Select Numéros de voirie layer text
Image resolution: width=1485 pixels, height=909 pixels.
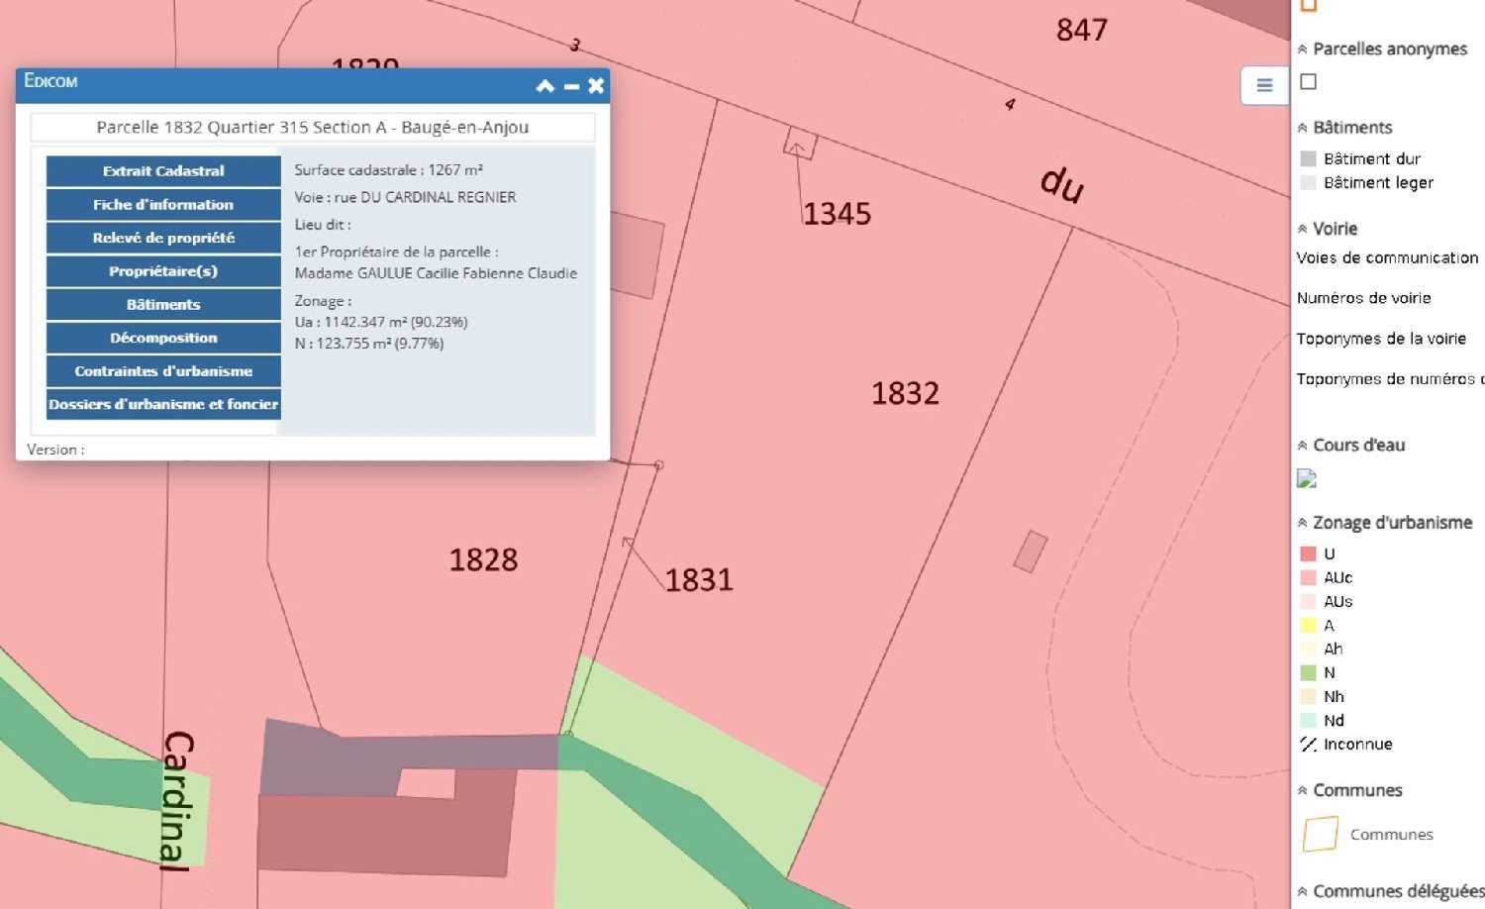[1363, 298]
